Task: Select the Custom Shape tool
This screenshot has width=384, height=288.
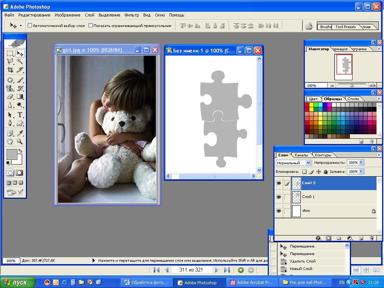Action: tap(19, 123)
